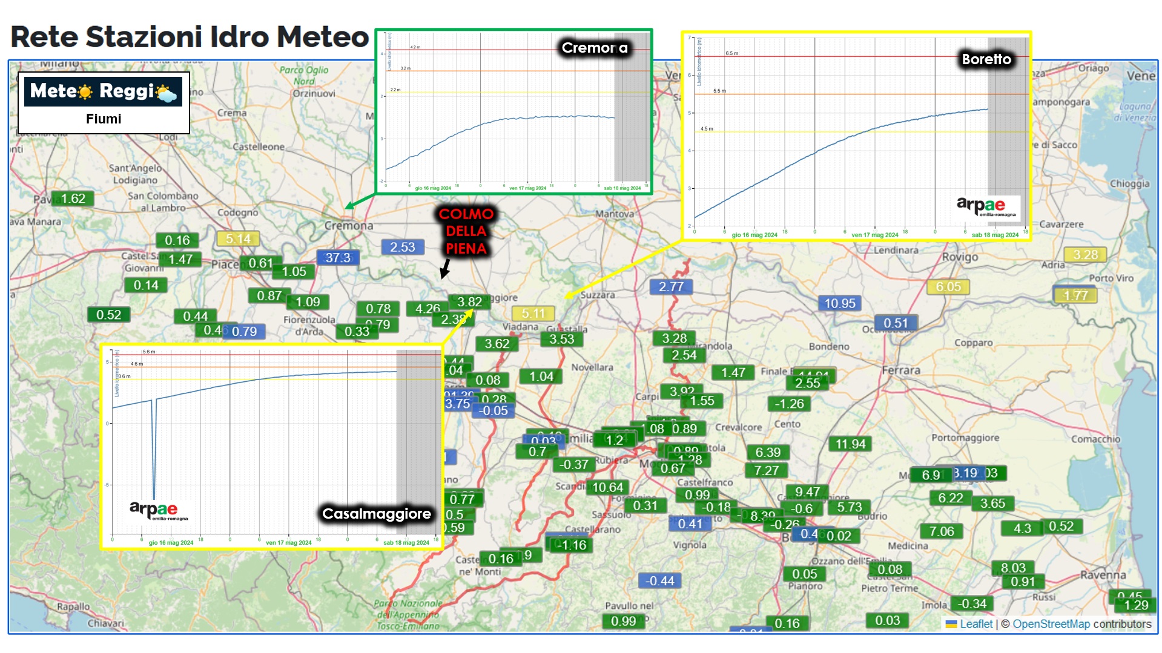Select the green 3.82 Casalmaggiore marker

[469, 301]
